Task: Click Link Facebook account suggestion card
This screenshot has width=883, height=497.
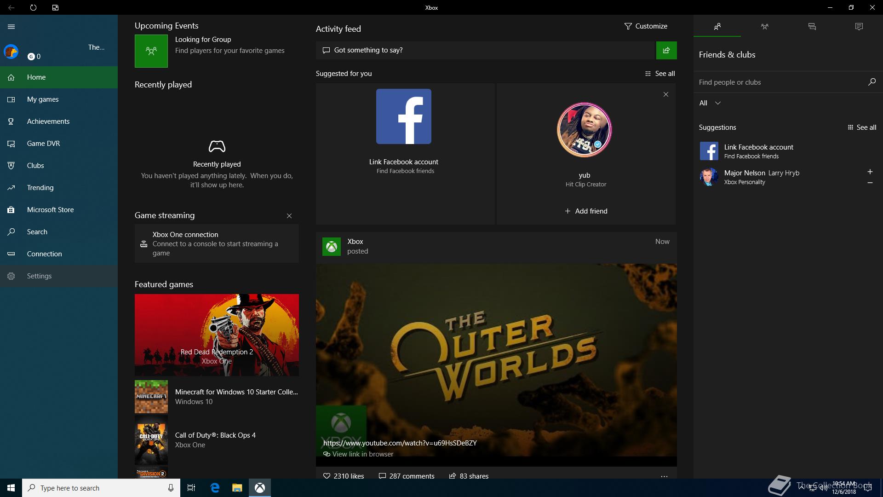Action: tap(405, 154)
